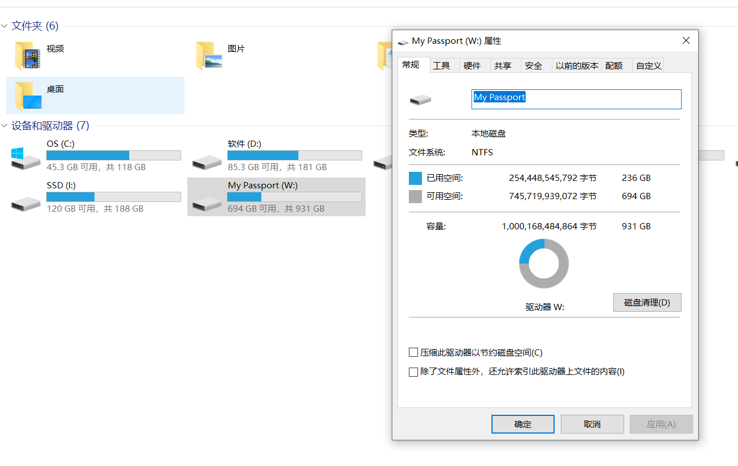
Task: Click the OS (C:) usage bar
Action: [113, 155]
